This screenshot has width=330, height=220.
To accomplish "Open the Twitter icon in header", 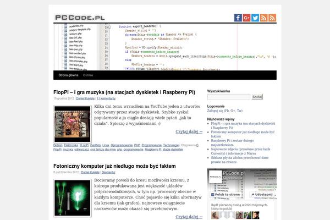I will tap(255, 18).
